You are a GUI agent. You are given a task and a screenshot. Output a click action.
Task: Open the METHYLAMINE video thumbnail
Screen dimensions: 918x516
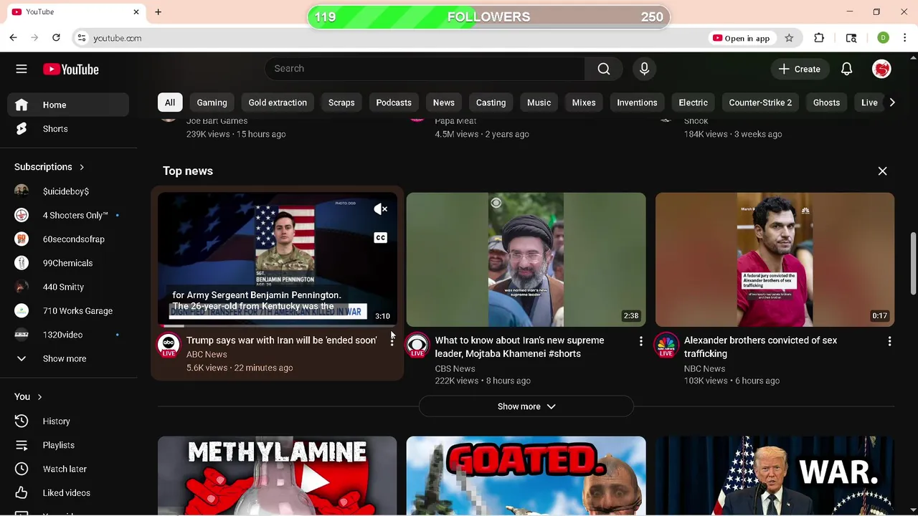277,475
